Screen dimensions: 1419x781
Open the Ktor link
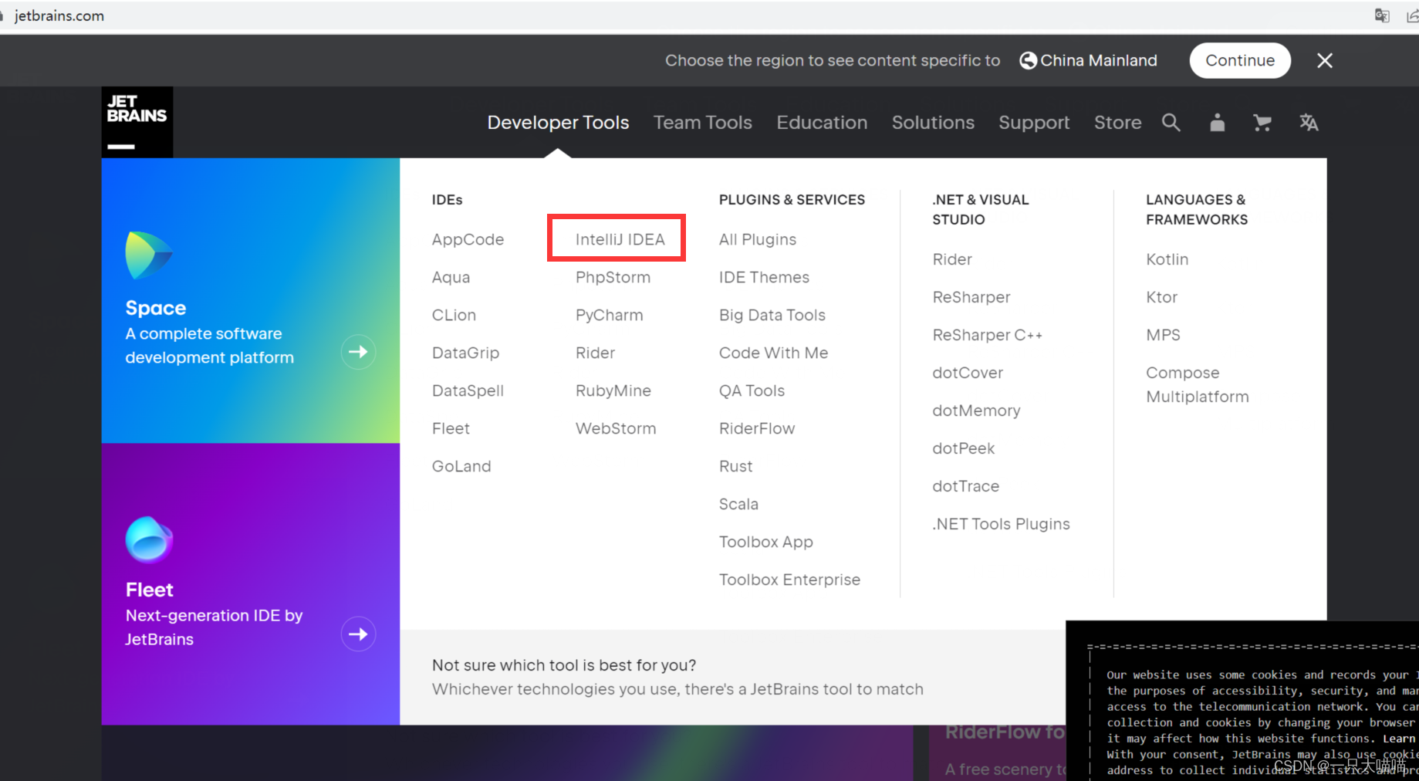1161,297
